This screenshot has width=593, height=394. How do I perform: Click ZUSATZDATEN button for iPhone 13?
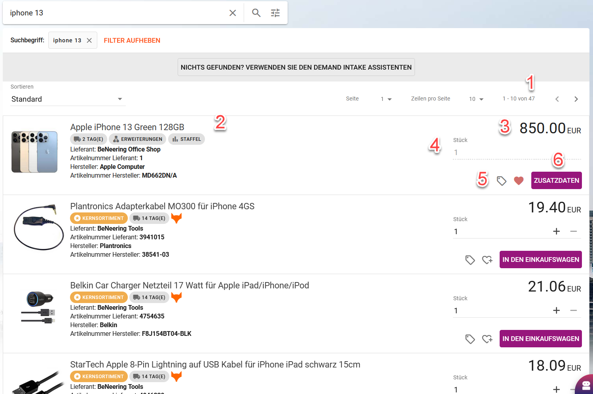556,180
